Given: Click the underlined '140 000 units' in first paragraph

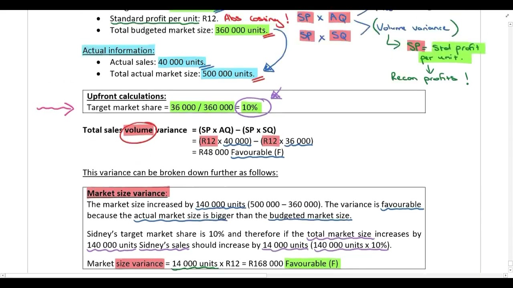Looking at the screenshot, I should point(220,204).
